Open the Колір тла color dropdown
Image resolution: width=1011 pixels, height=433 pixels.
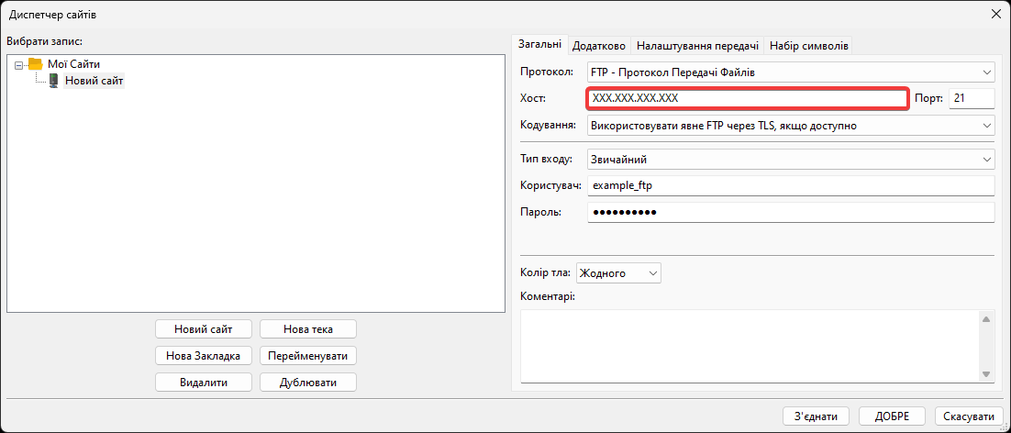click(618, 273)
